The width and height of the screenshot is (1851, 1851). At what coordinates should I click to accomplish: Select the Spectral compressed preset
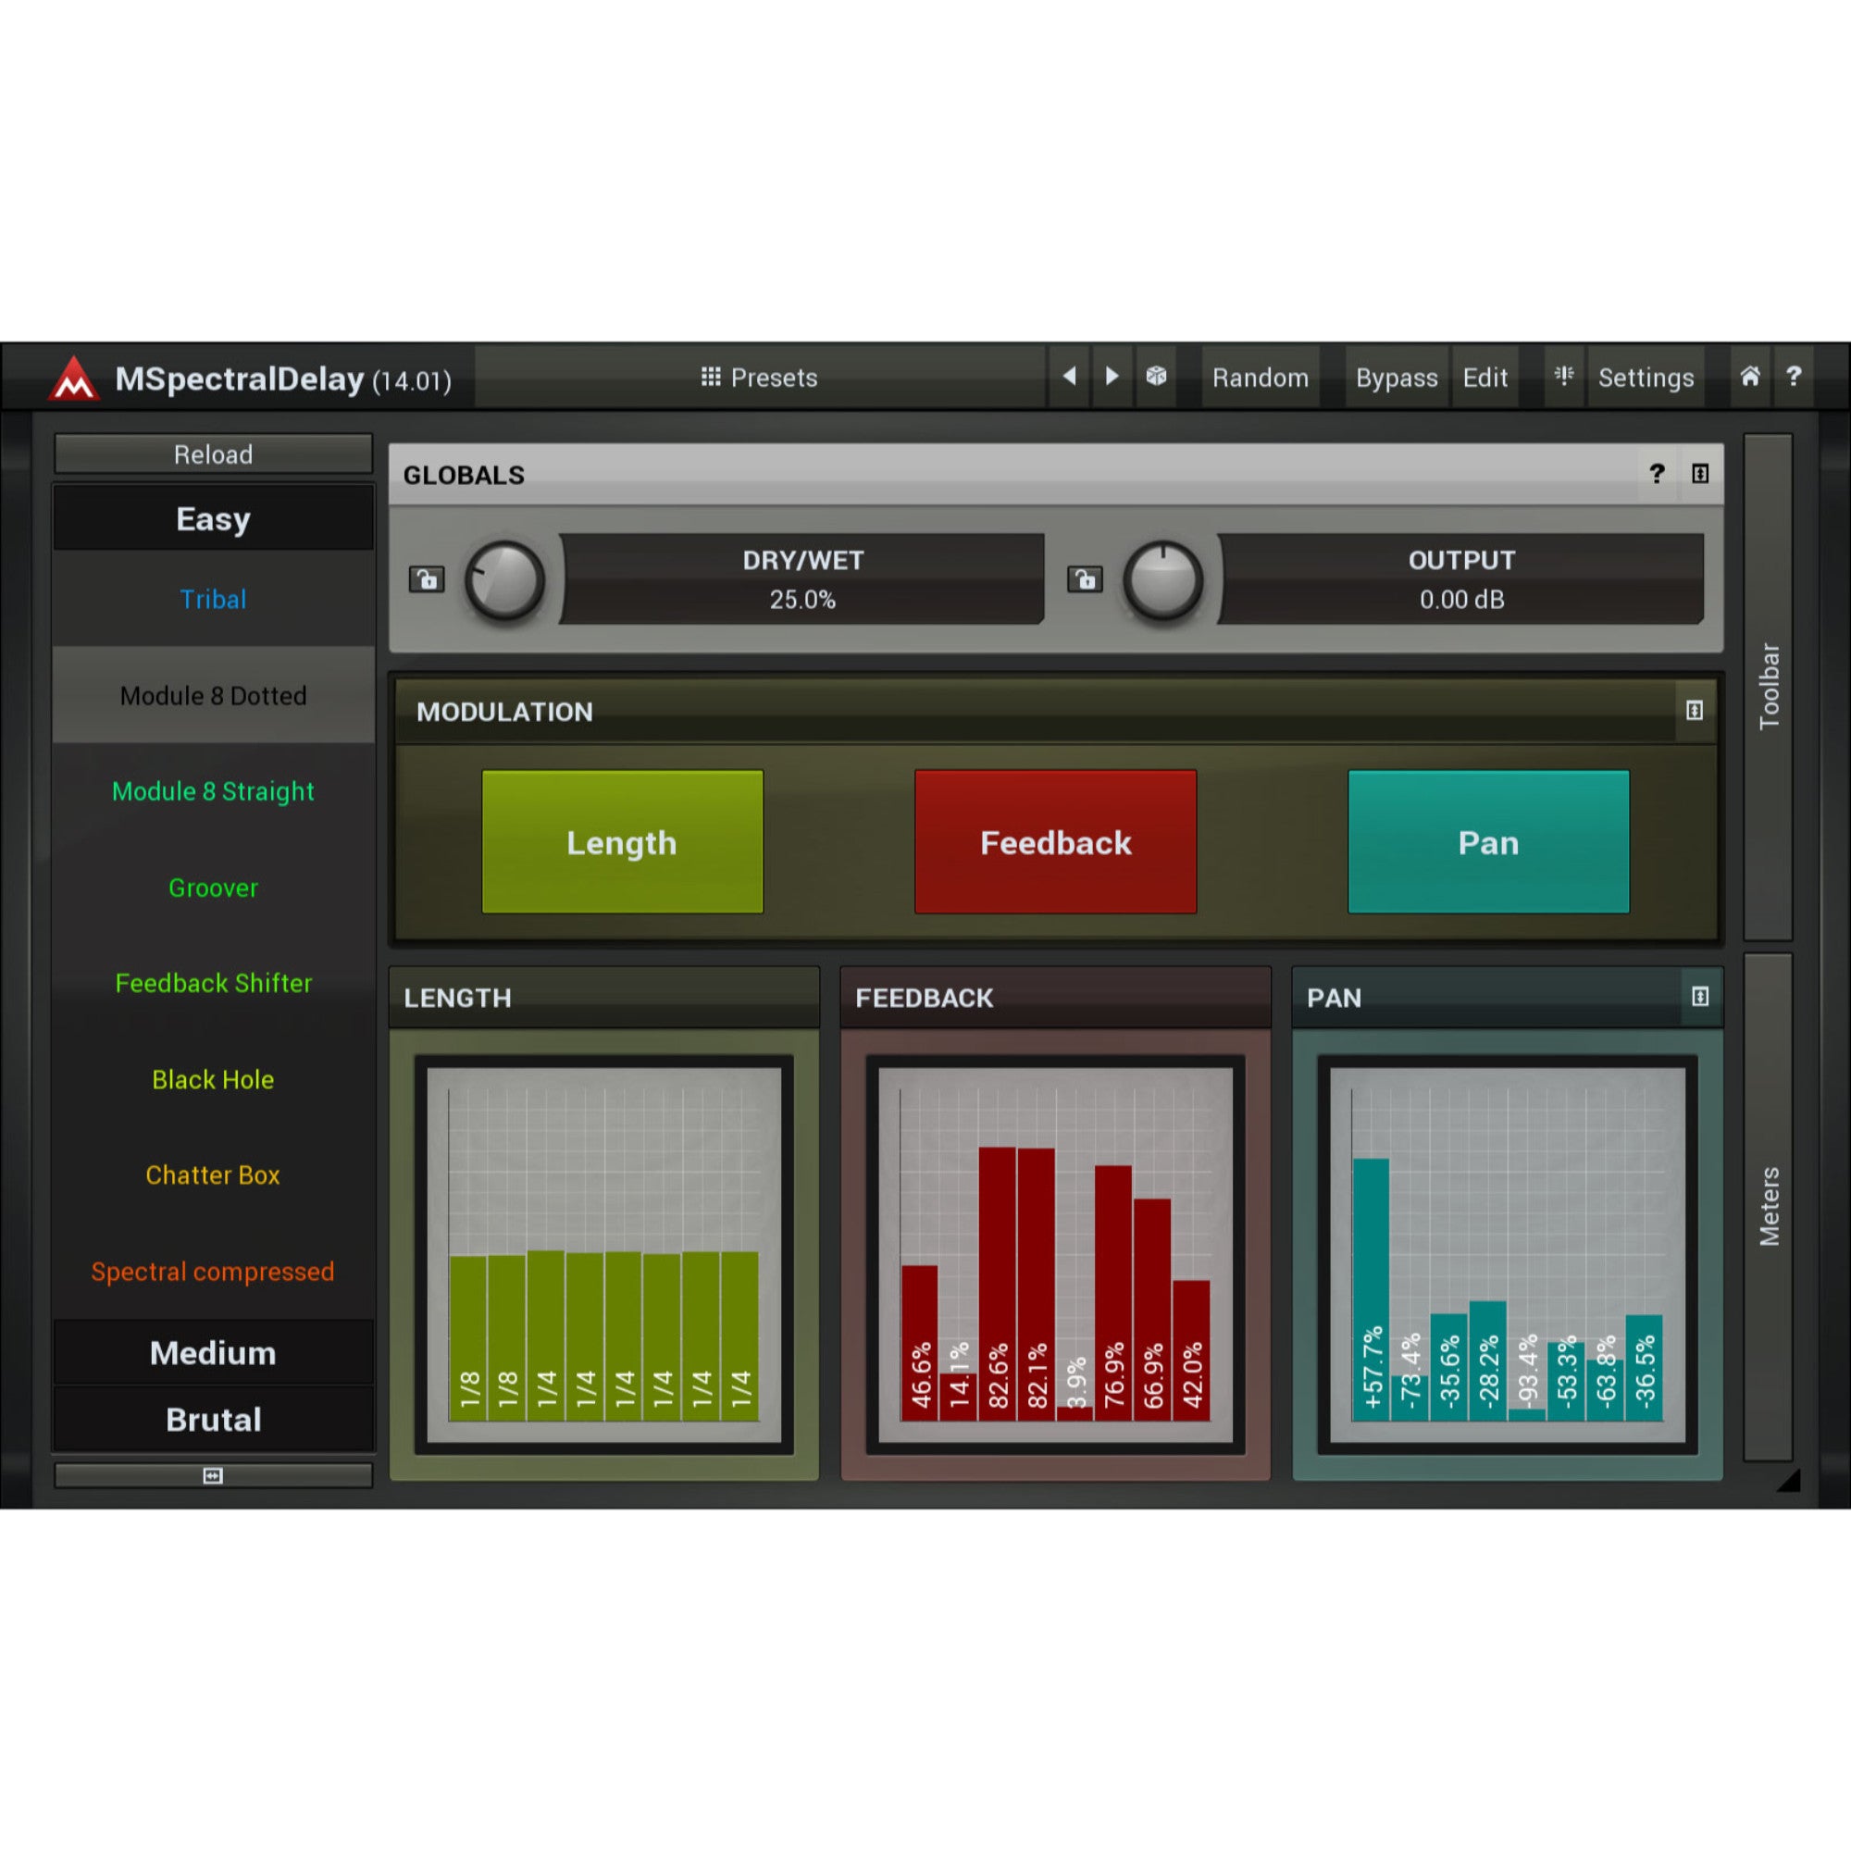213,1272
